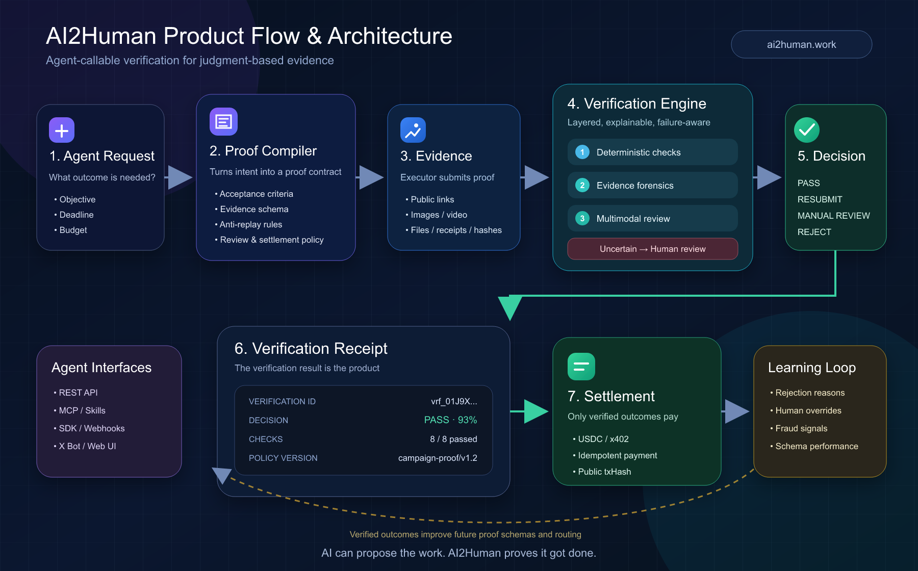This screenshot has width=918, height=571.
Task: Click the 6. Verification Receipt heading
Action: click(x=311, y=348)
